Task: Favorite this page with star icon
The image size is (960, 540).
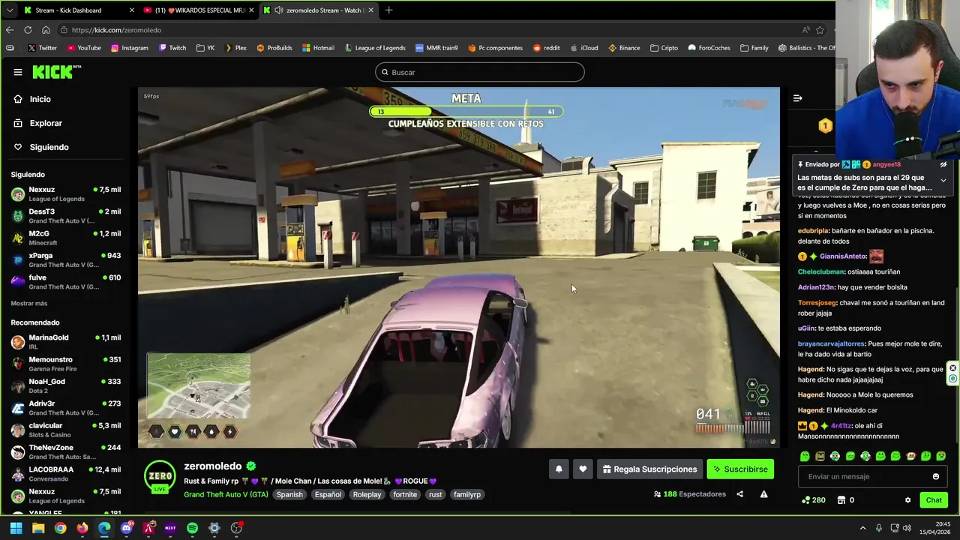Action: point(820,30)
